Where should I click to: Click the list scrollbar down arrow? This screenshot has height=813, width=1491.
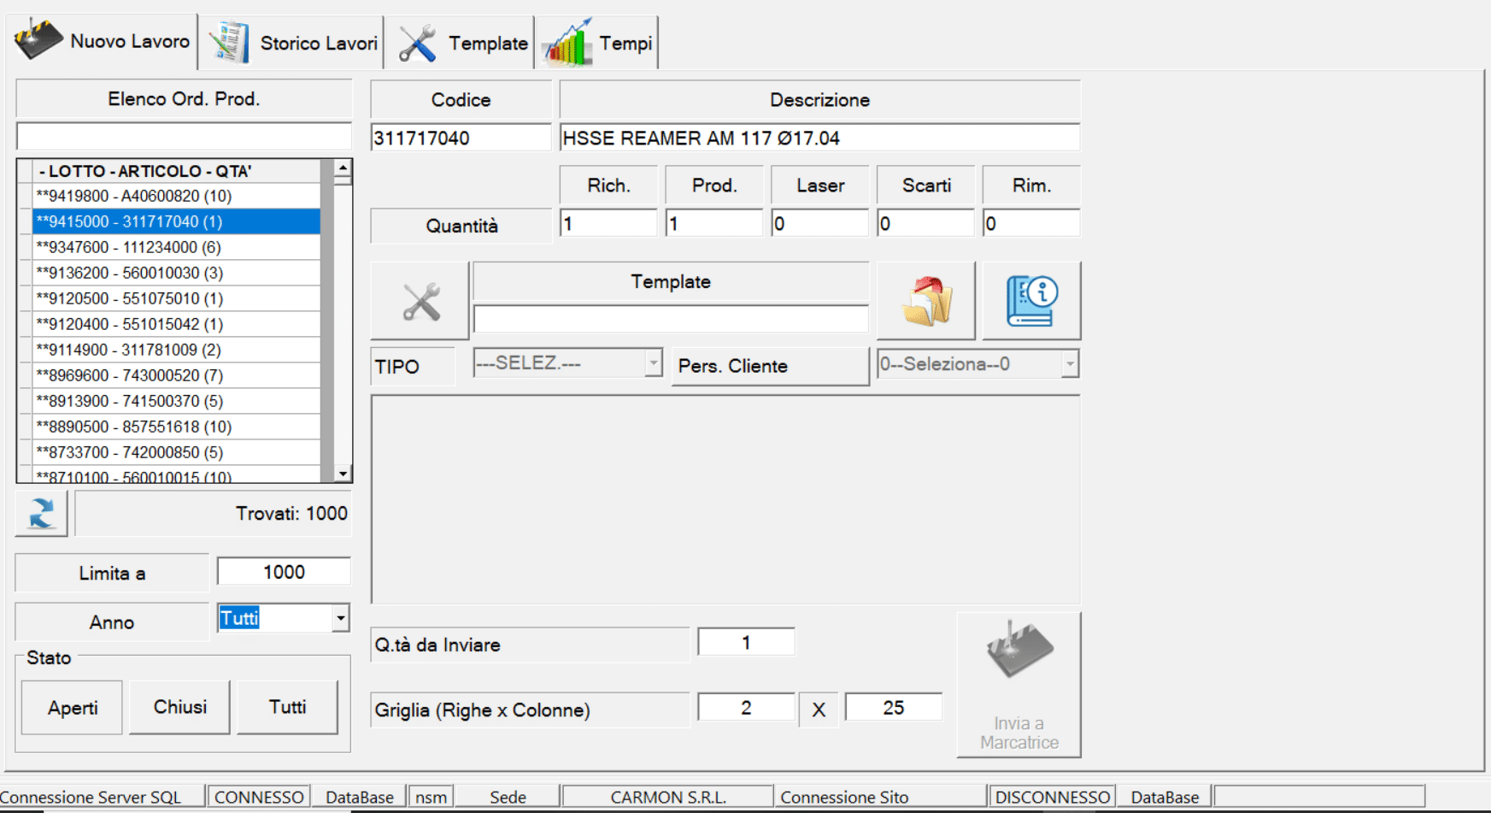click(343, 474)
